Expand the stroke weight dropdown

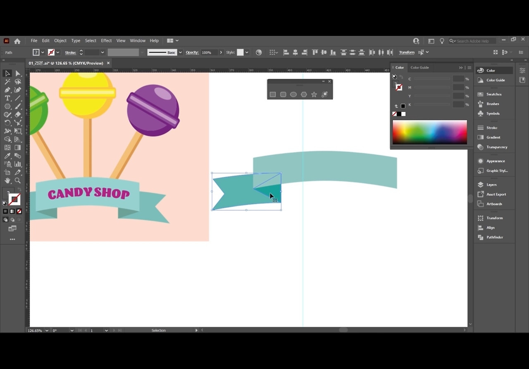(102, 52)
